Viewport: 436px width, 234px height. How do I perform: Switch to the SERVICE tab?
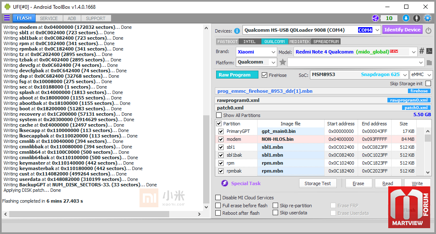point(49,18)
